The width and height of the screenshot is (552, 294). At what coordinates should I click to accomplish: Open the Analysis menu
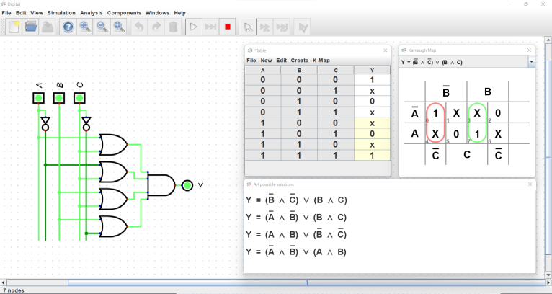92,13
